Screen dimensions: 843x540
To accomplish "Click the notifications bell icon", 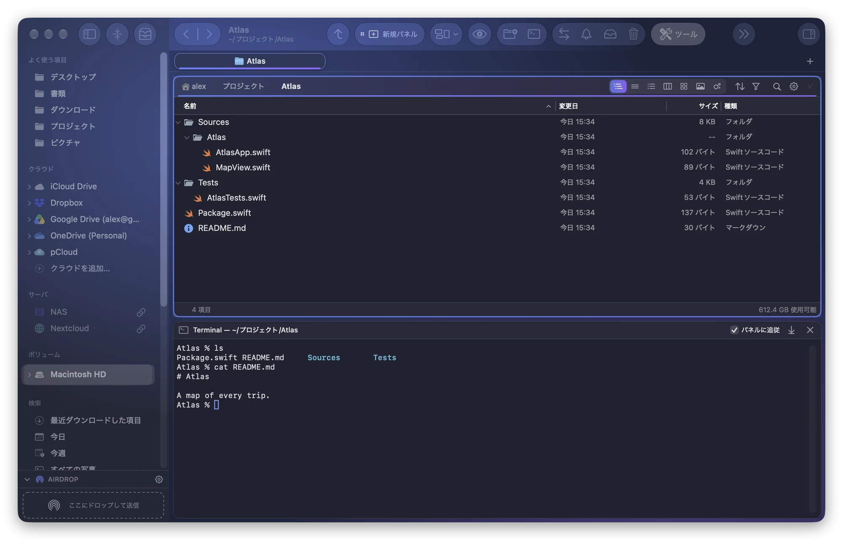I will point(586,34).
